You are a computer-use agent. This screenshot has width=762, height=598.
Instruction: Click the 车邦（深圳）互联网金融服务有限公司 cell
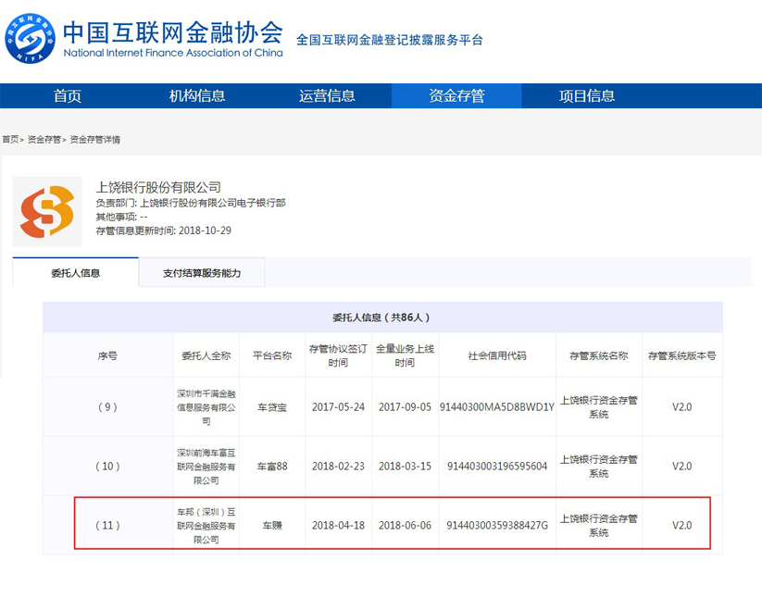[x=206, y=526]
